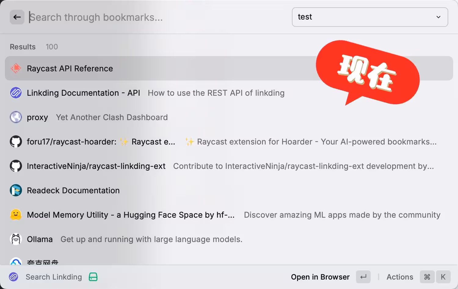Click 'Raycast extension for Hoarder' description

point(311,142)
